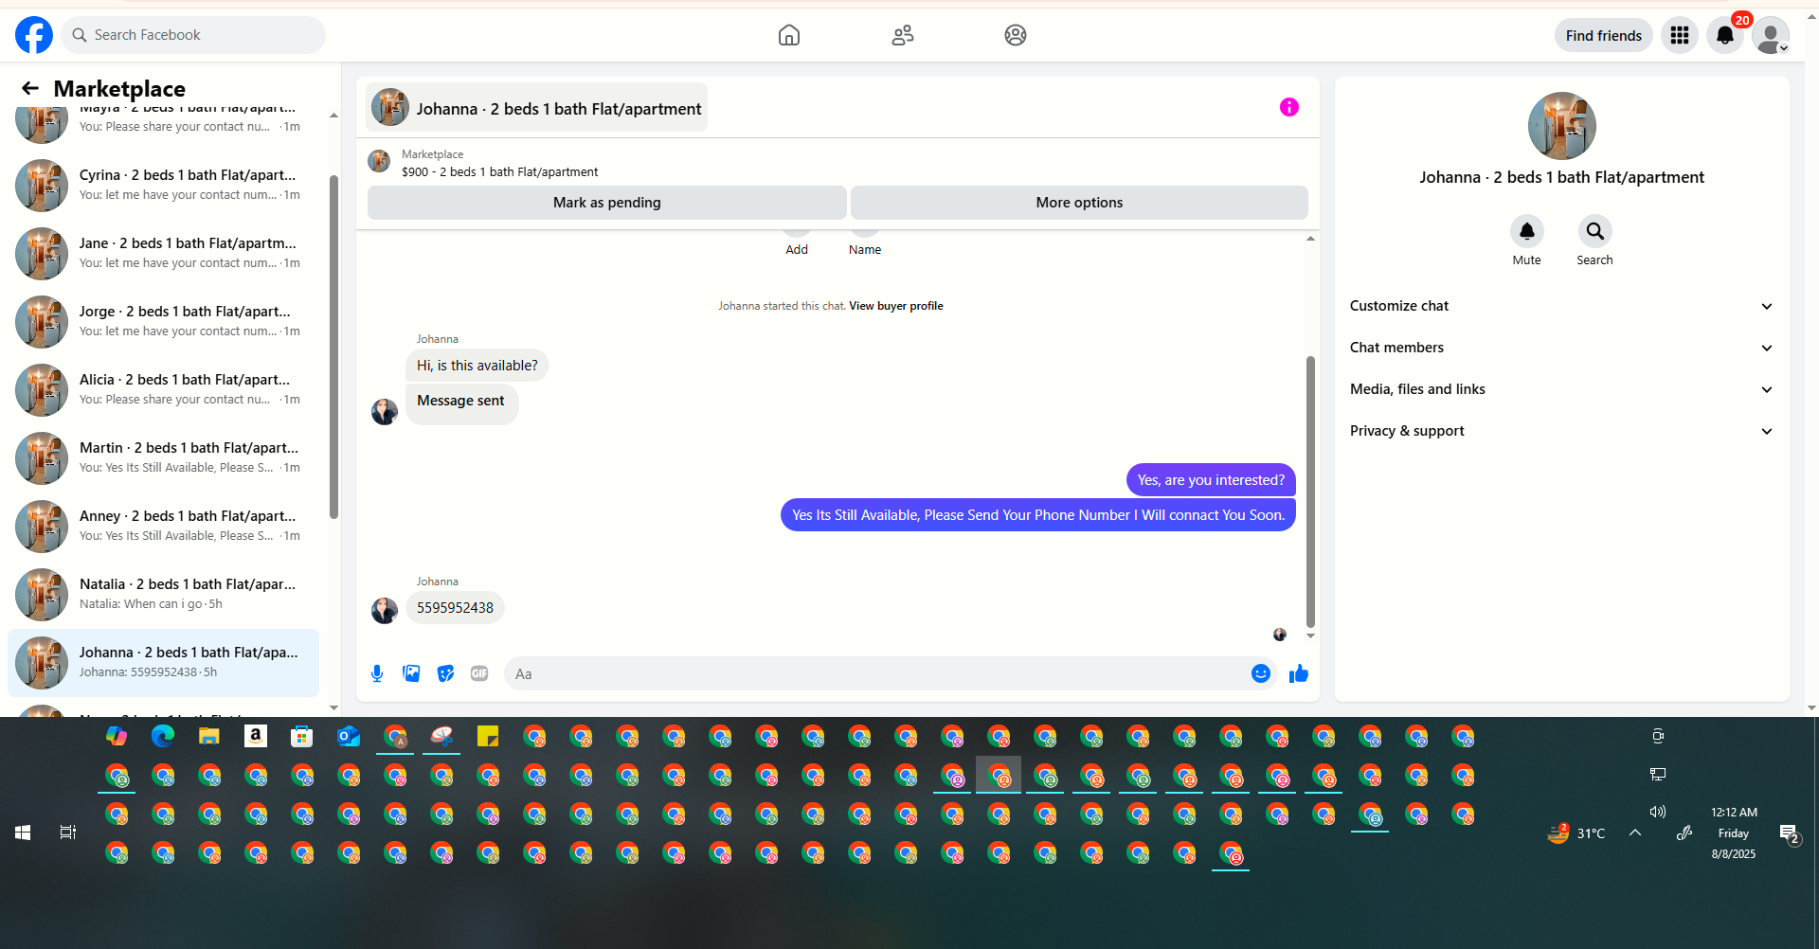The width and height of the screenshot is (1819, 949).
Task: Open the Jorge conversation
Action: (163, 321)
